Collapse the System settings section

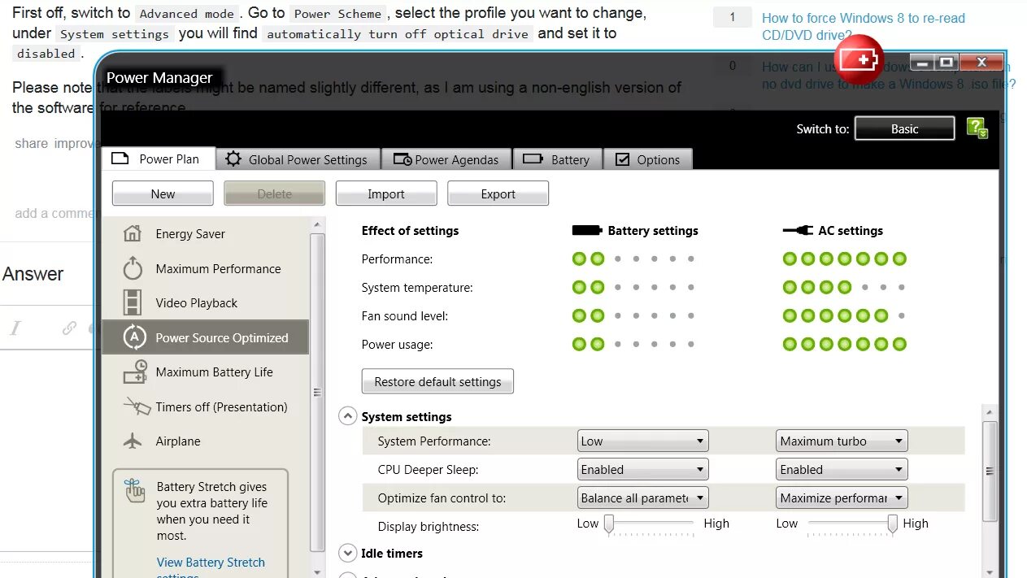tap(347, 416)
